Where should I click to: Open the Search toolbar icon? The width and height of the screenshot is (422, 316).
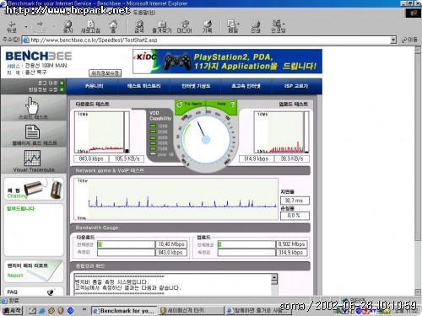pyautogui.click(x=139, y=27)
